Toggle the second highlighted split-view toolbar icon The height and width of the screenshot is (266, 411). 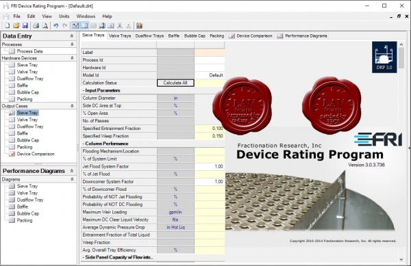tap(84, 25)
